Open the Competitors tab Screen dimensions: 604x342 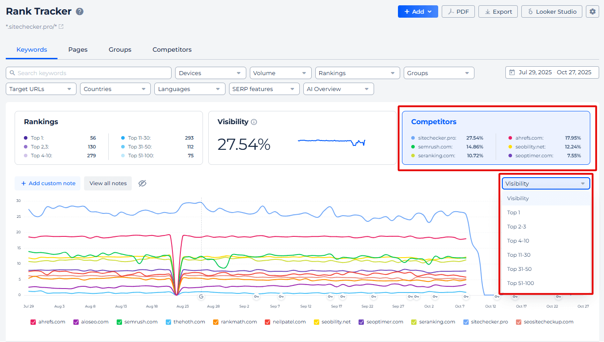(x=172, y=49)
